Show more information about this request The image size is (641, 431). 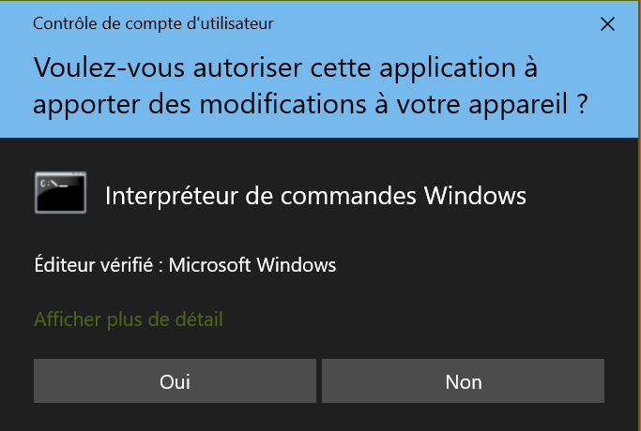(x=129, y=320)
